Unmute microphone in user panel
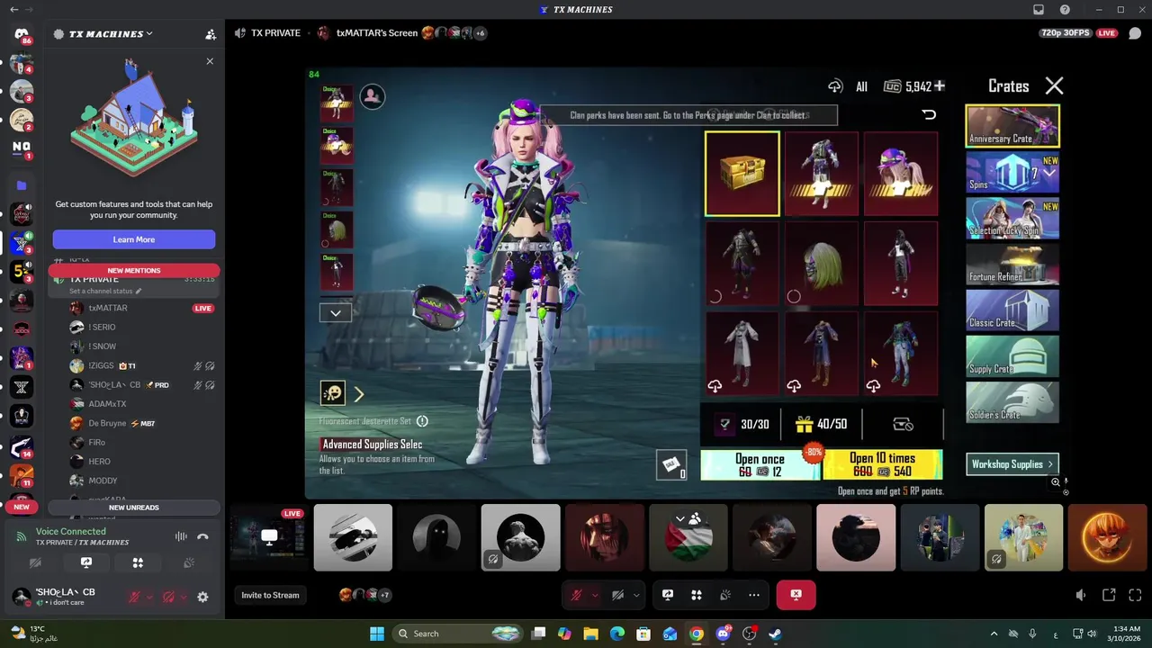Viewport: 1152px width, 648px height. pos(134,597)
